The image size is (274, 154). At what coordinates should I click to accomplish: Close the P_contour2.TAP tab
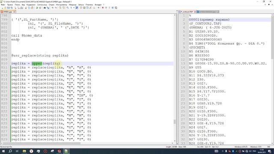(195, 12)
